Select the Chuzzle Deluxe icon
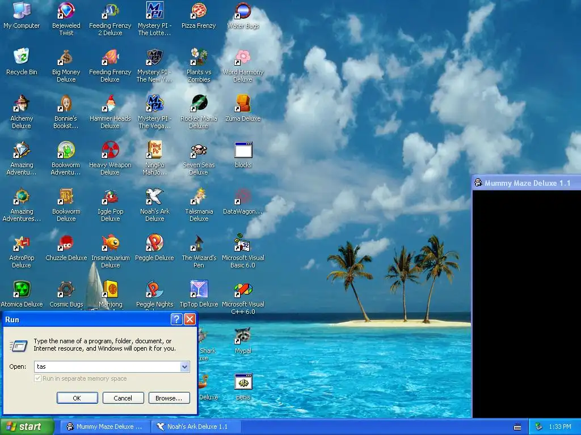 66,248
